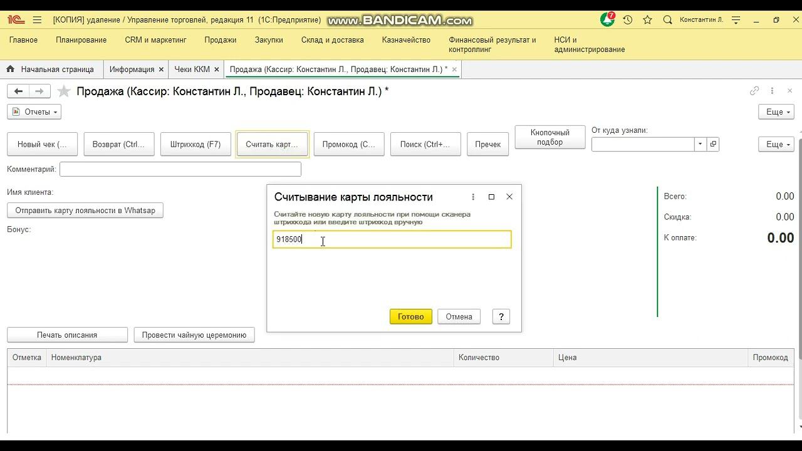The image size is (802, 451).
Task: Confirm with Готово button
Action: pos(411,316)
